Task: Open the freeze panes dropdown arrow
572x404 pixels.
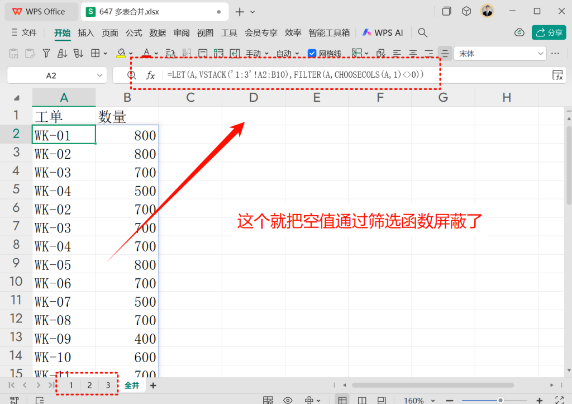Action: pos(366,54)
